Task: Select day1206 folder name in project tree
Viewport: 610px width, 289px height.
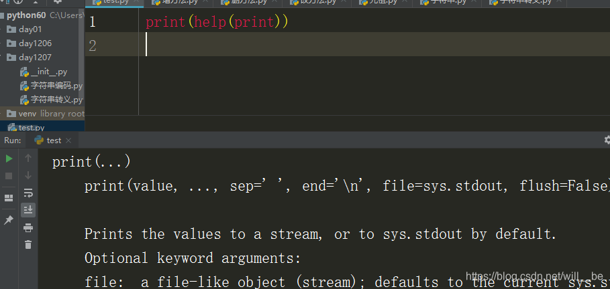Action: (x=35, y=43)
